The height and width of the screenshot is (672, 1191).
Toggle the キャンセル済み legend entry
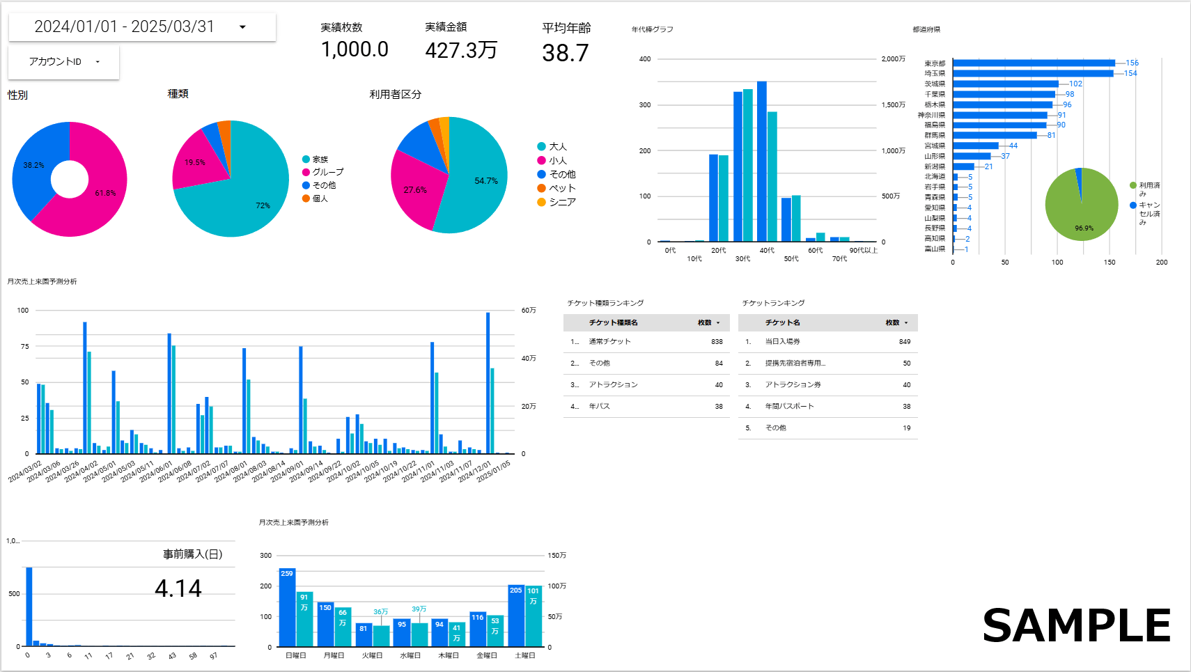1133,205
